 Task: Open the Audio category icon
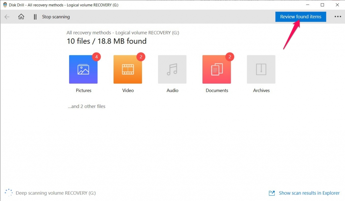172,69
